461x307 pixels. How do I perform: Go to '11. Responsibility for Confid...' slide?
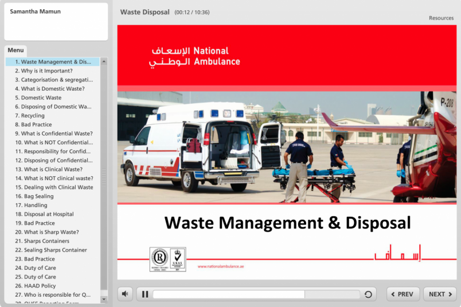point(53,151)
